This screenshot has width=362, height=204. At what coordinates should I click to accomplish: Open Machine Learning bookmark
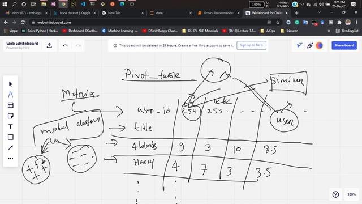pos(120,31)
